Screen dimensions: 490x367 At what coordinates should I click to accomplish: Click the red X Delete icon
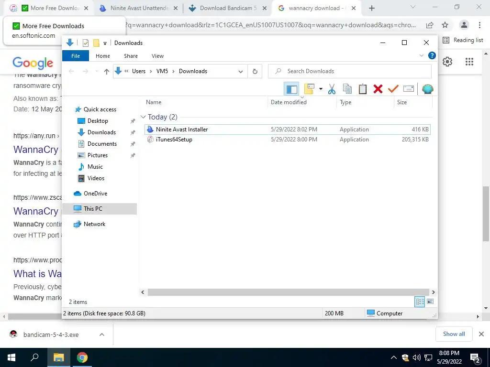tap(378, 89)
